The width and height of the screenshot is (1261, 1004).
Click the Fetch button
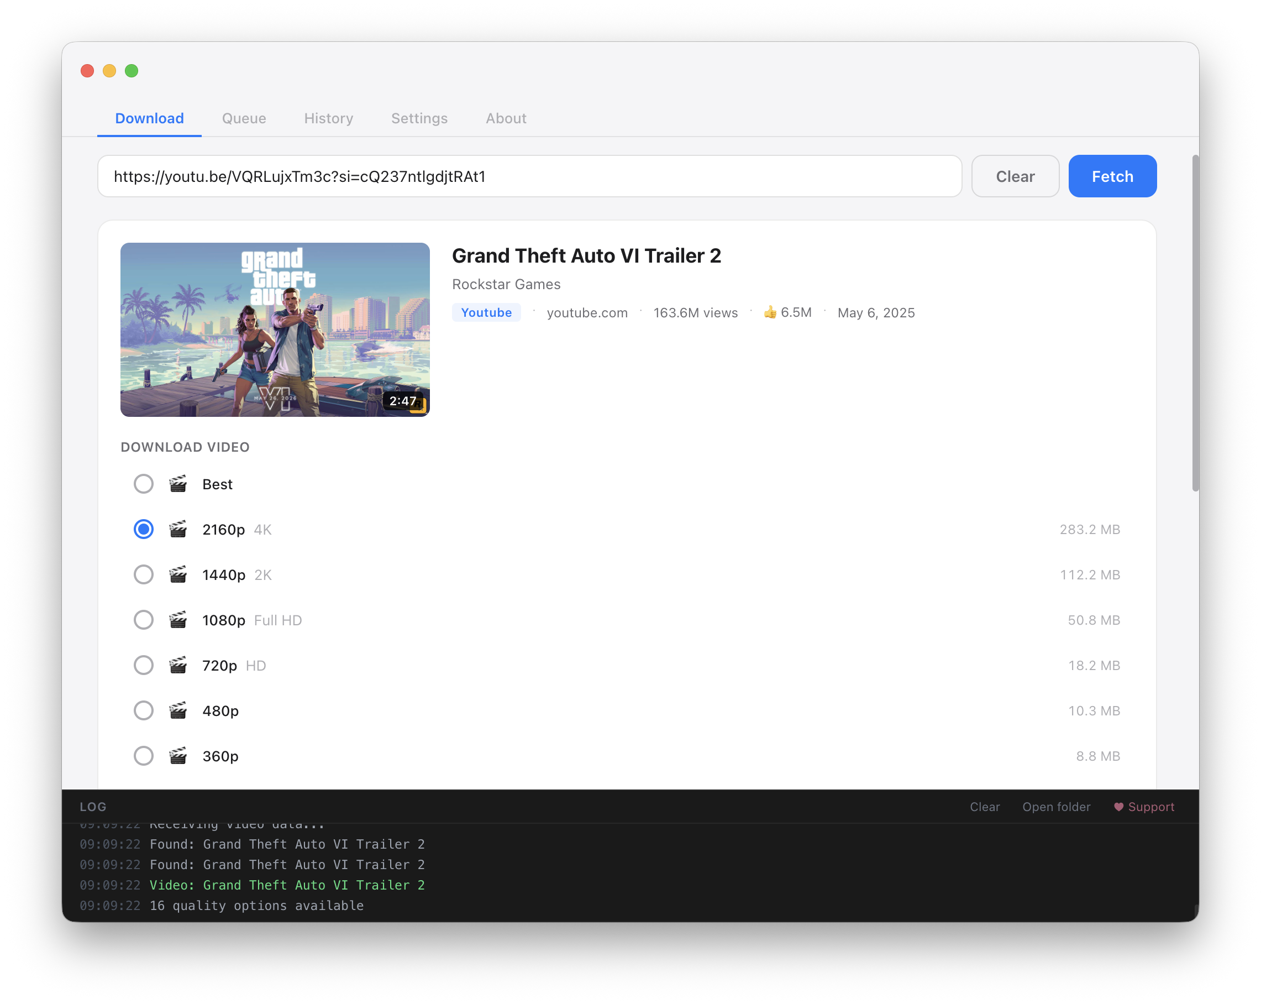tap(1112, 176)
